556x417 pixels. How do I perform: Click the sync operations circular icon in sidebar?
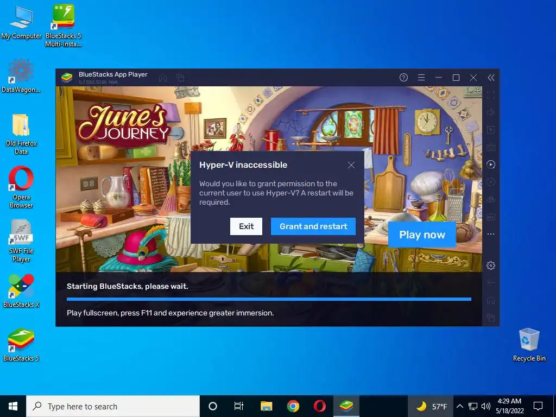coord(491,182)
